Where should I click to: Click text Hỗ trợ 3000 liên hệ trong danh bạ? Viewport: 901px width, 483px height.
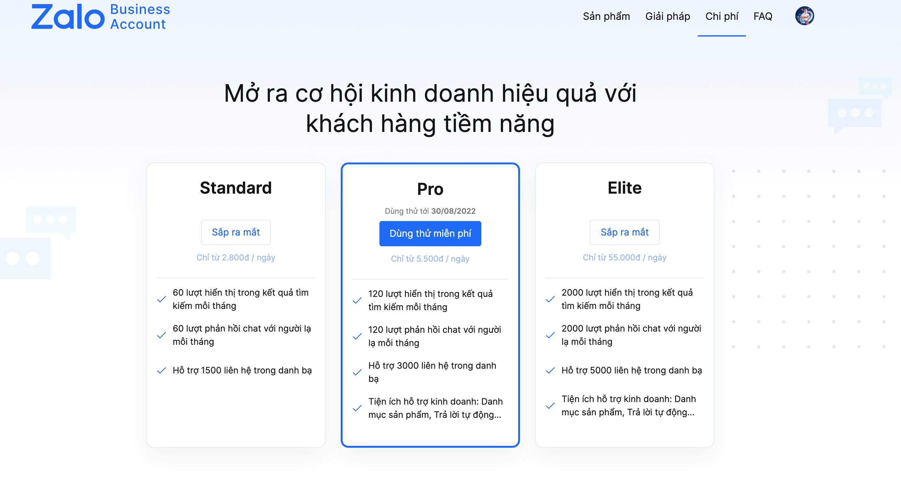coord(432,372)
